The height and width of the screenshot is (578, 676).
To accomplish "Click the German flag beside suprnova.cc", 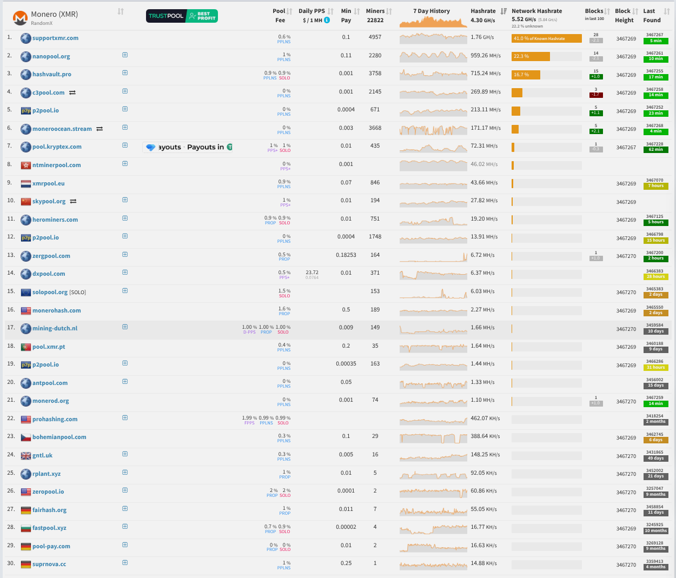I will pos(25,564).
